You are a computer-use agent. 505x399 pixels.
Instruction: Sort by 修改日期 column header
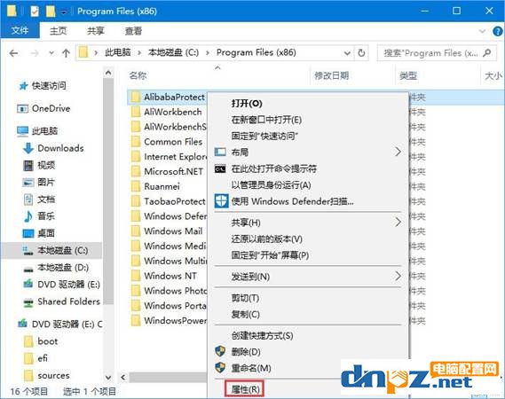[x=332, y=76]
